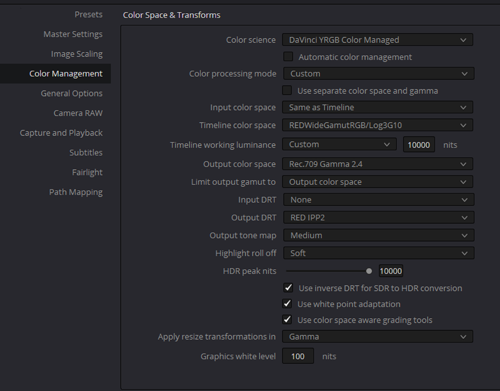Toggle Use color space aware grading tools
Image resolution: width=500 pixels, height=391 pixels.
[287, 320]
